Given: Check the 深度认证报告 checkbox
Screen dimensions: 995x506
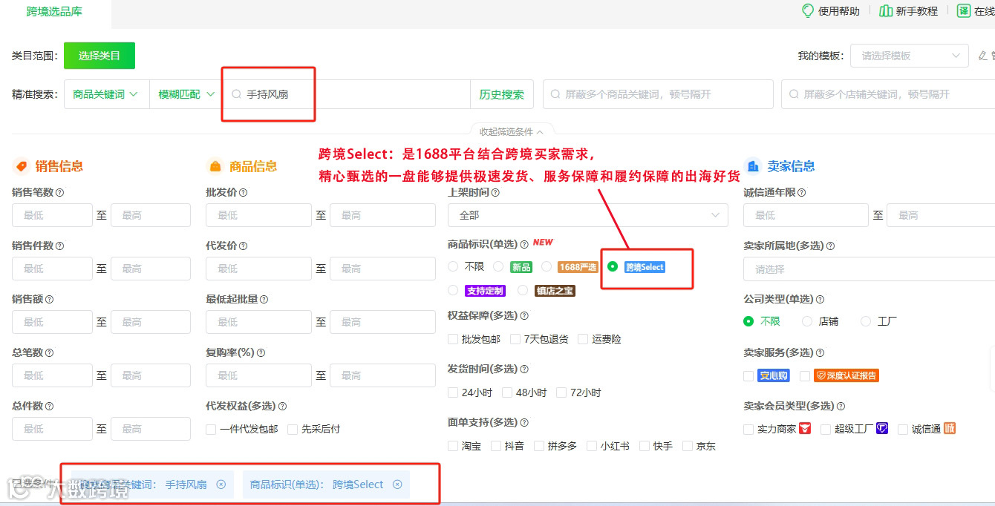Looking at the screenshot, I should pos(805,376).
